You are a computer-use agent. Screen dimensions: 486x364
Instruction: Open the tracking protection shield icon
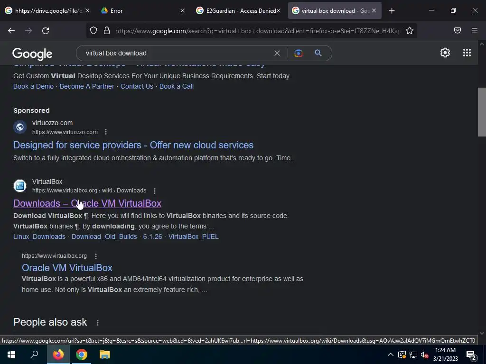pyautogui.click(x=93, y=30)
